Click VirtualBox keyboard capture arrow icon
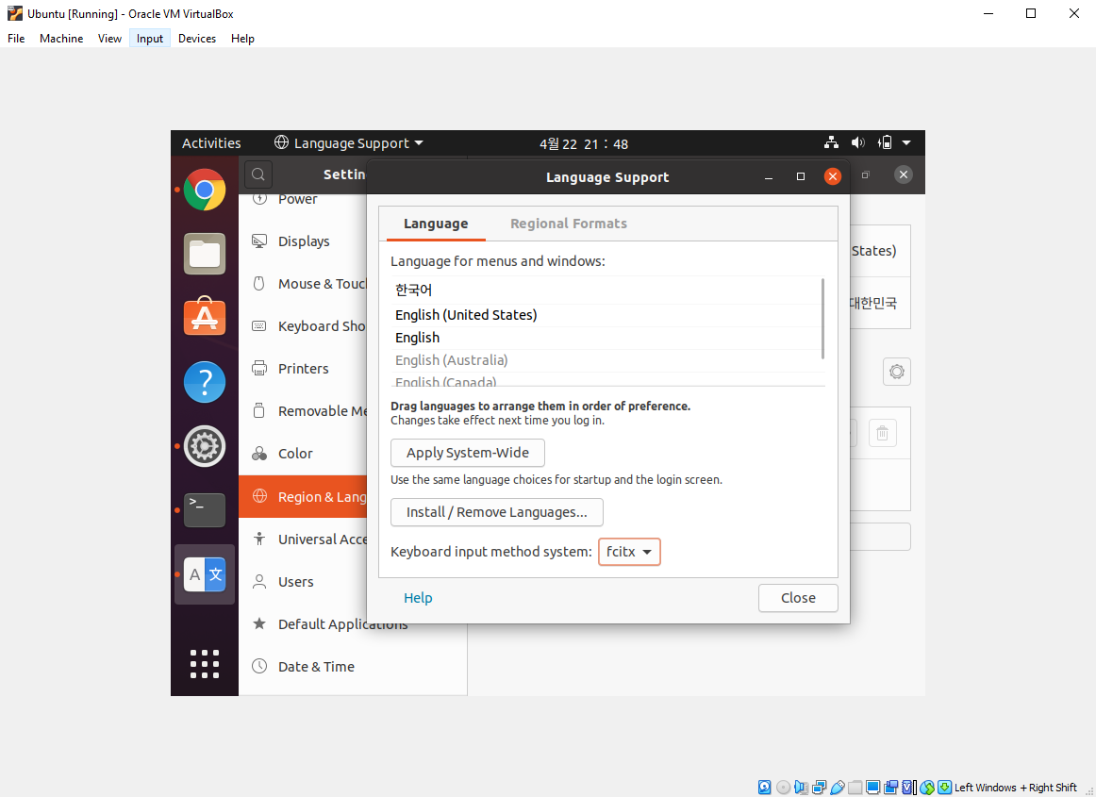Screen dimensions: 1096x797 click(x=944, y=788)
